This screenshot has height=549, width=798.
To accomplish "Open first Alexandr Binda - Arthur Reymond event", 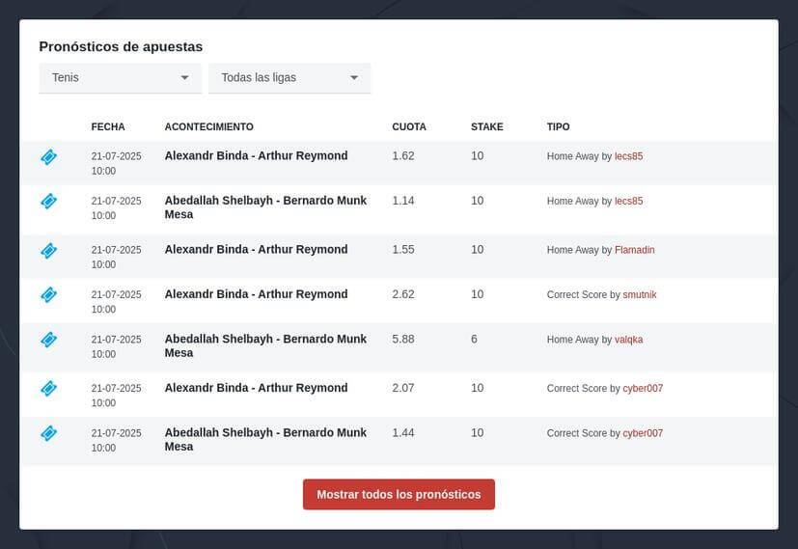I will pyautogui.click(x=256, y=155).
